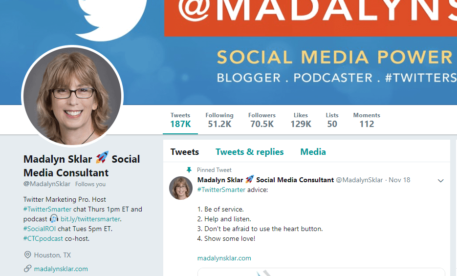Open the Moments 112 stat
This screenshot has height=276, width=457.
tap(367, 120)
